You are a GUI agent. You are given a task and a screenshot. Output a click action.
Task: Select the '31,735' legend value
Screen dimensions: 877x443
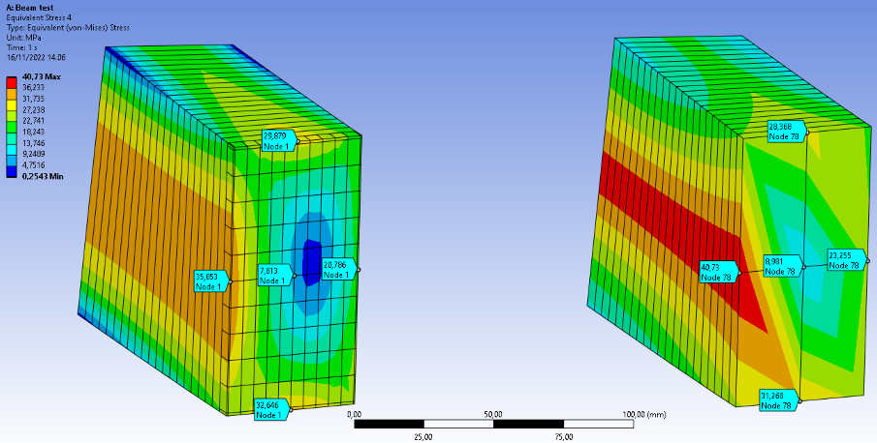pos(34,99)
